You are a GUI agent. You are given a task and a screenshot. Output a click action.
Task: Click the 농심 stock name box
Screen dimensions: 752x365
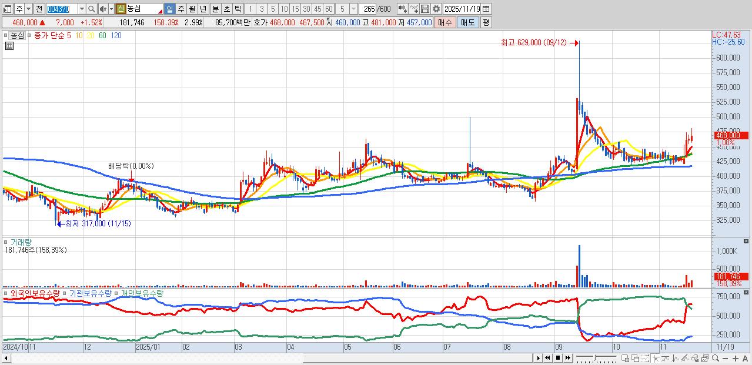point(145,9)
